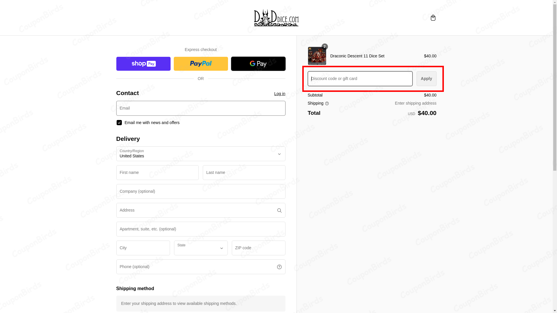557x313 pixels.
Task: Click the DnDDice.com logo
Action: click(x=276, y=18)
